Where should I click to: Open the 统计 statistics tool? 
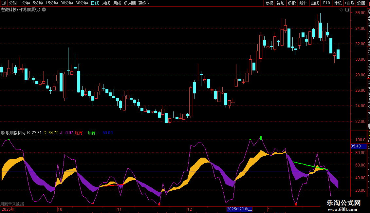pyautogui.click(x=303, y=3)
